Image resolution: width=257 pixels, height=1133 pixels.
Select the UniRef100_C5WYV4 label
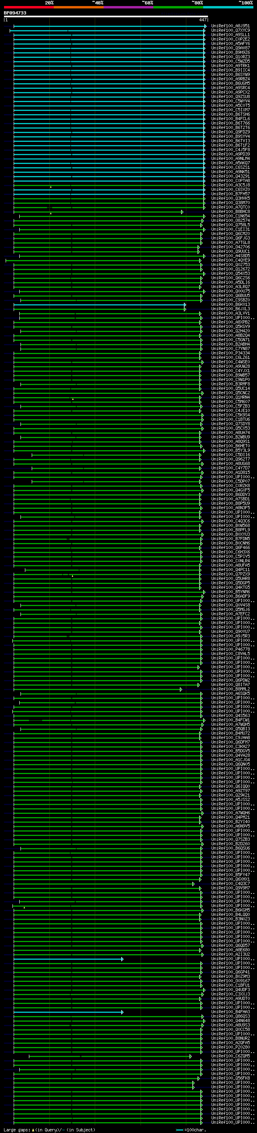pos(230,101)
